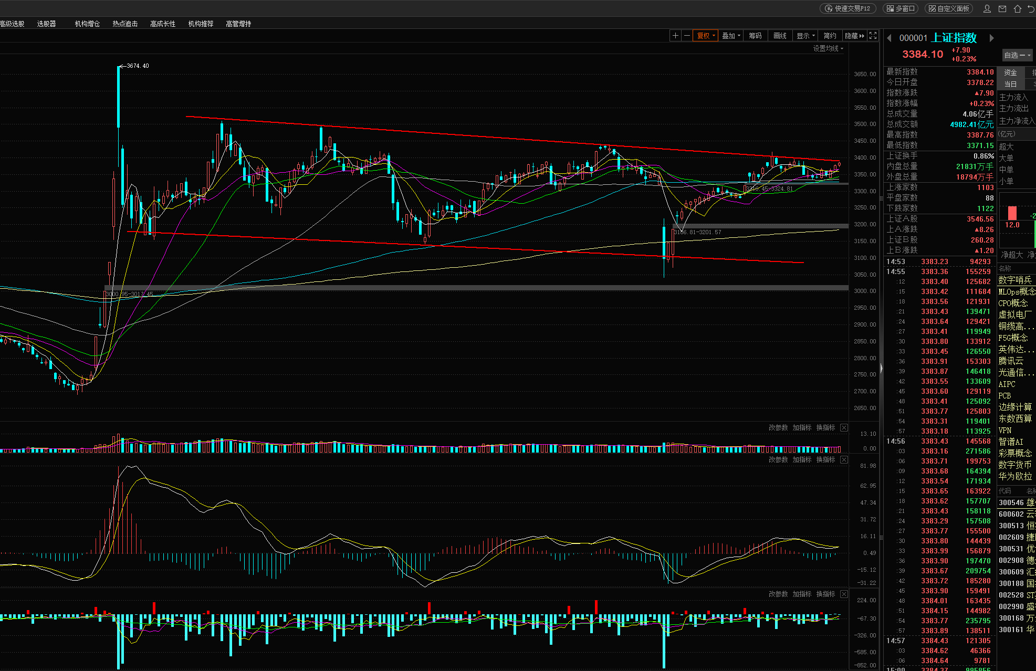Viewport: 1036px width, 671px height.
Task: Toggle 筹码 chip distribution
Action: pos(755,36)
